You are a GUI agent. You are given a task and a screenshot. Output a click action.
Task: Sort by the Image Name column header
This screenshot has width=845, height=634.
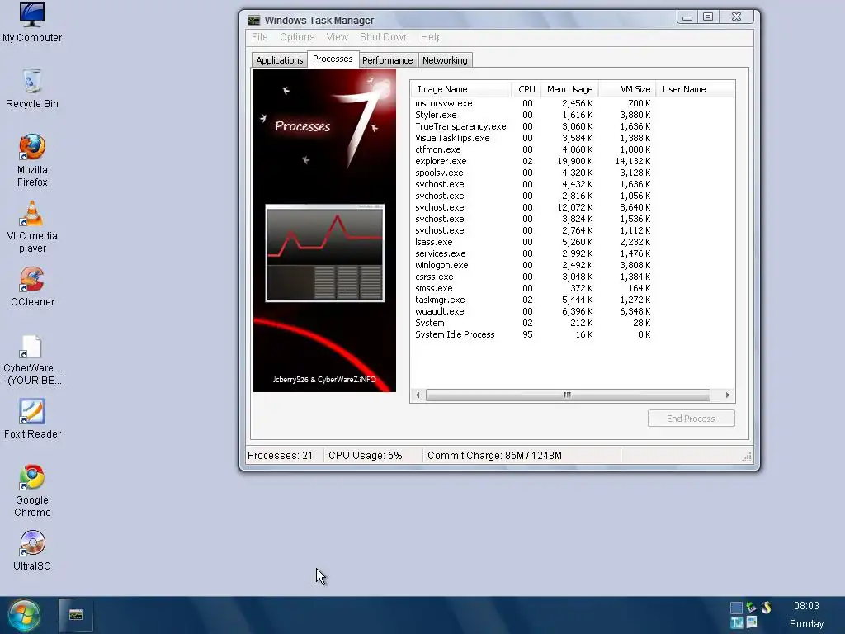[x=460, y=89]
